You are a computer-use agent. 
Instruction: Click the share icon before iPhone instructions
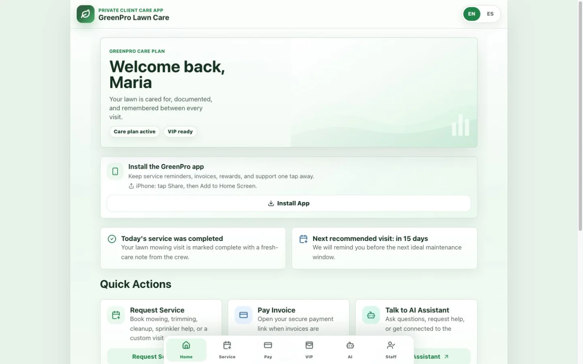pos(131,186)
